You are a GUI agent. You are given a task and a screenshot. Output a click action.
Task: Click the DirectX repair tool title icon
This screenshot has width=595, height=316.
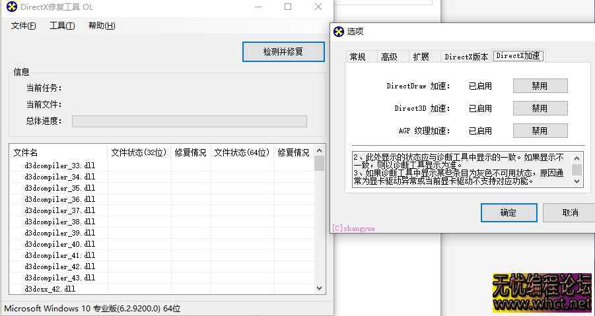point(11,7)
